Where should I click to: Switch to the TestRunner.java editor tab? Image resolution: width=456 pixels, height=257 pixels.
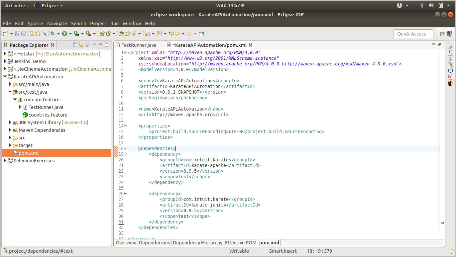click(139, 45)
